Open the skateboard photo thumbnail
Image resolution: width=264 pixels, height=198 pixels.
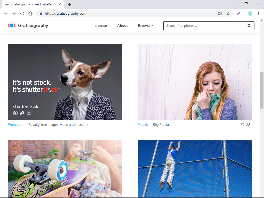pos(65,169)
